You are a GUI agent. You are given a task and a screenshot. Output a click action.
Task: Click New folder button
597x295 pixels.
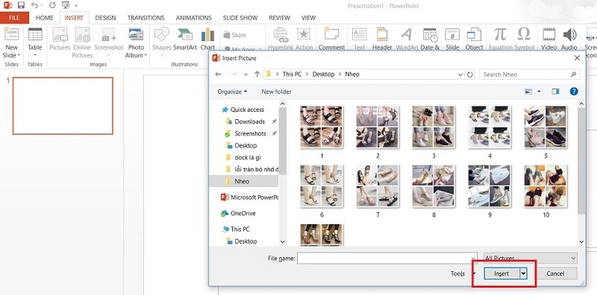(276, 92)
